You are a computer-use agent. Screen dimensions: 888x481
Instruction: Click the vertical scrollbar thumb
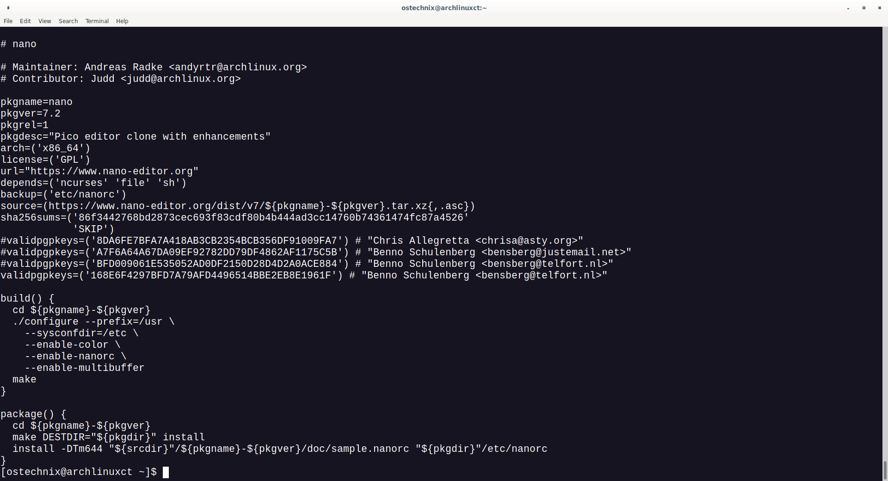(x=885, y=470)
